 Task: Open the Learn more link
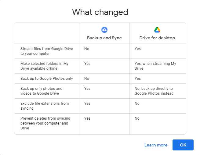click(156, 145)
